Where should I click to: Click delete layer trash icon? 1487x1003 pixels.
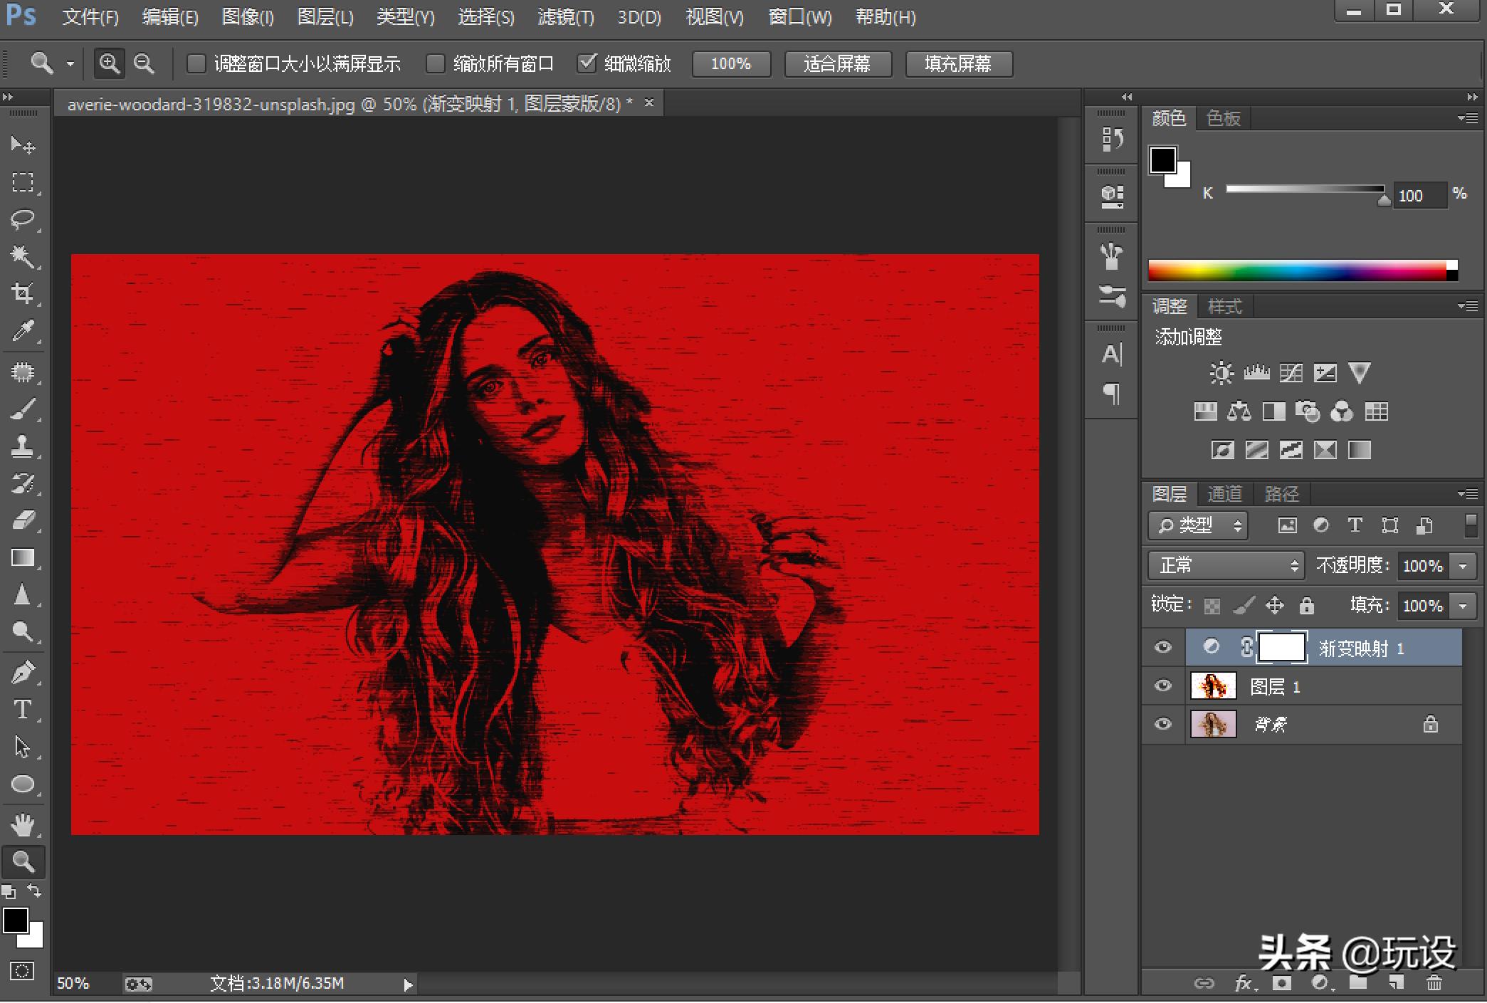(x=1434, y=983)
